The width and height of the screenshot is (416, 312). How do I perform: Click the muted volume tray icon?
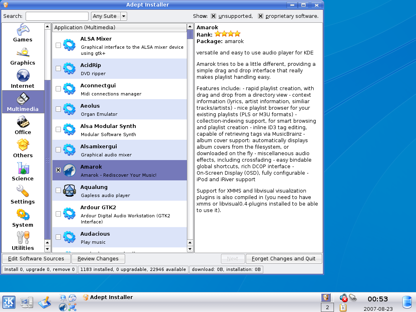click(x=344, y=298)
